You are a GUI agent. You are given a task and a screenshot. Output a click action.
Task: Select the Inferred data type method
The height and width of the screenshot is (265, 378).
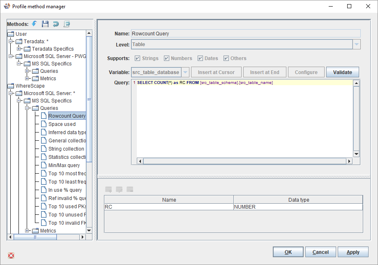coord(67,132)
